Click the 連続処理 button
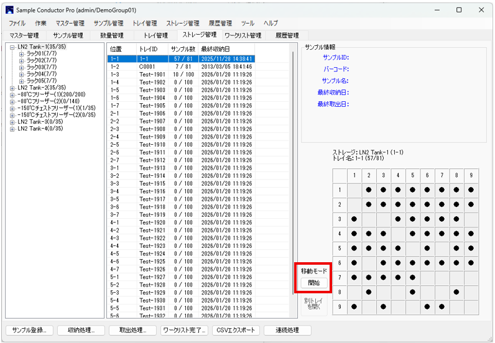Image resolution: width=495 pixels, height=343 pixels. click(287, 330)
